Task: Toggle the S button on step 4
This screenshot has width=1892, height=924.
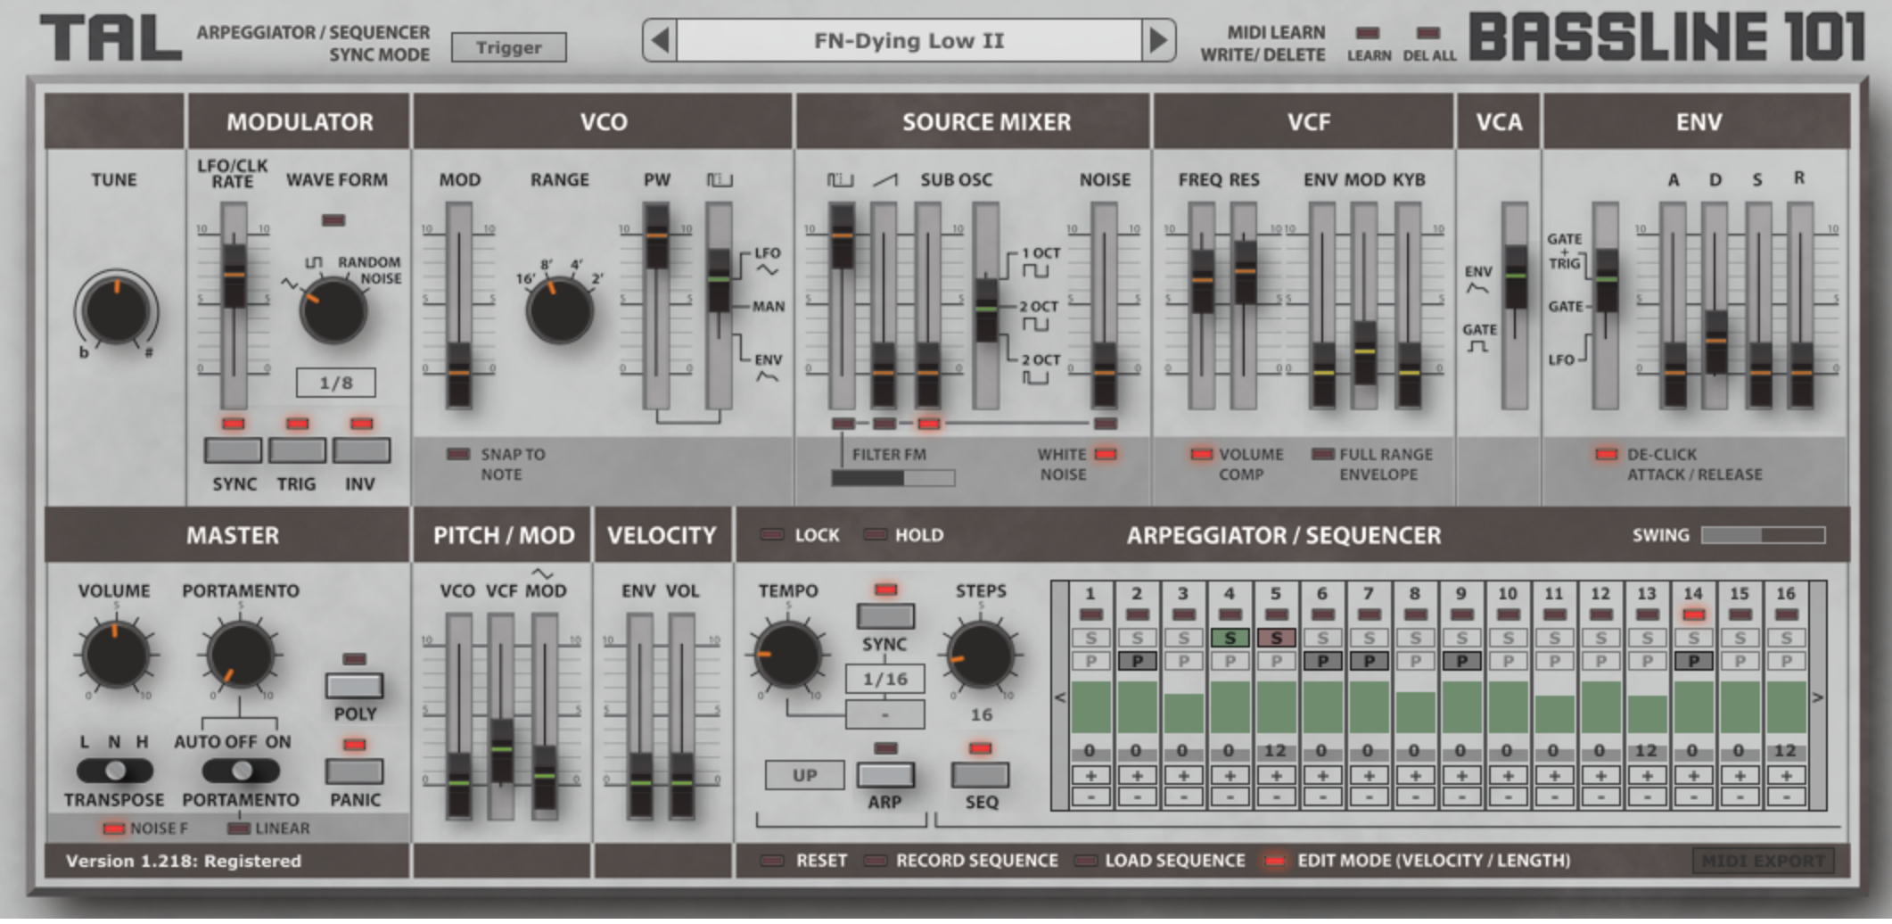Action: coord(1230,638)
